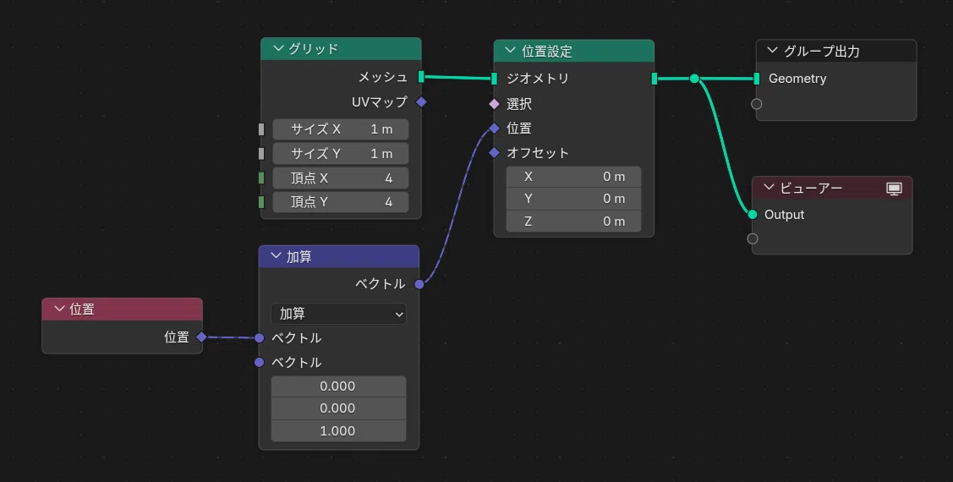Open the 加算 operation dropdown

pyautogui.click(x=338, y=314)
